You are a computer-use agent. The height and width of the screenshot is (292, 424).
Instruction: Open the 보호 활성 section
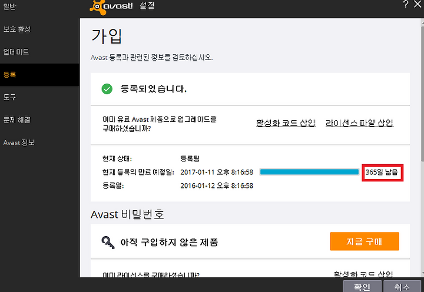point(17,29)
